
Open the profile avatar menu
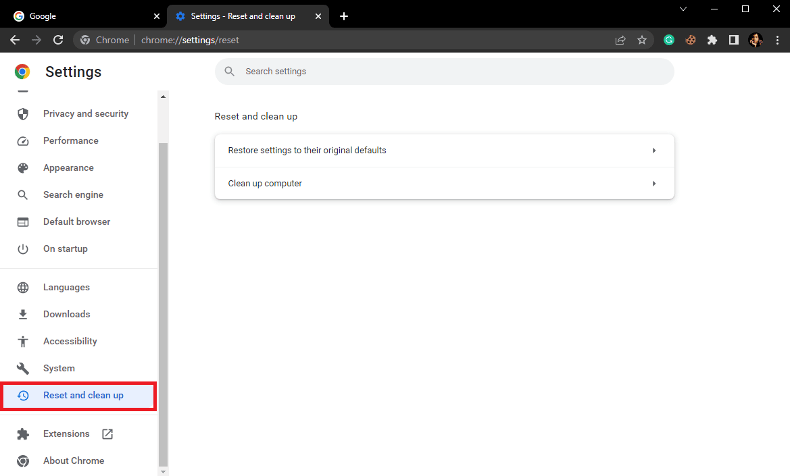tap(756, 40)
